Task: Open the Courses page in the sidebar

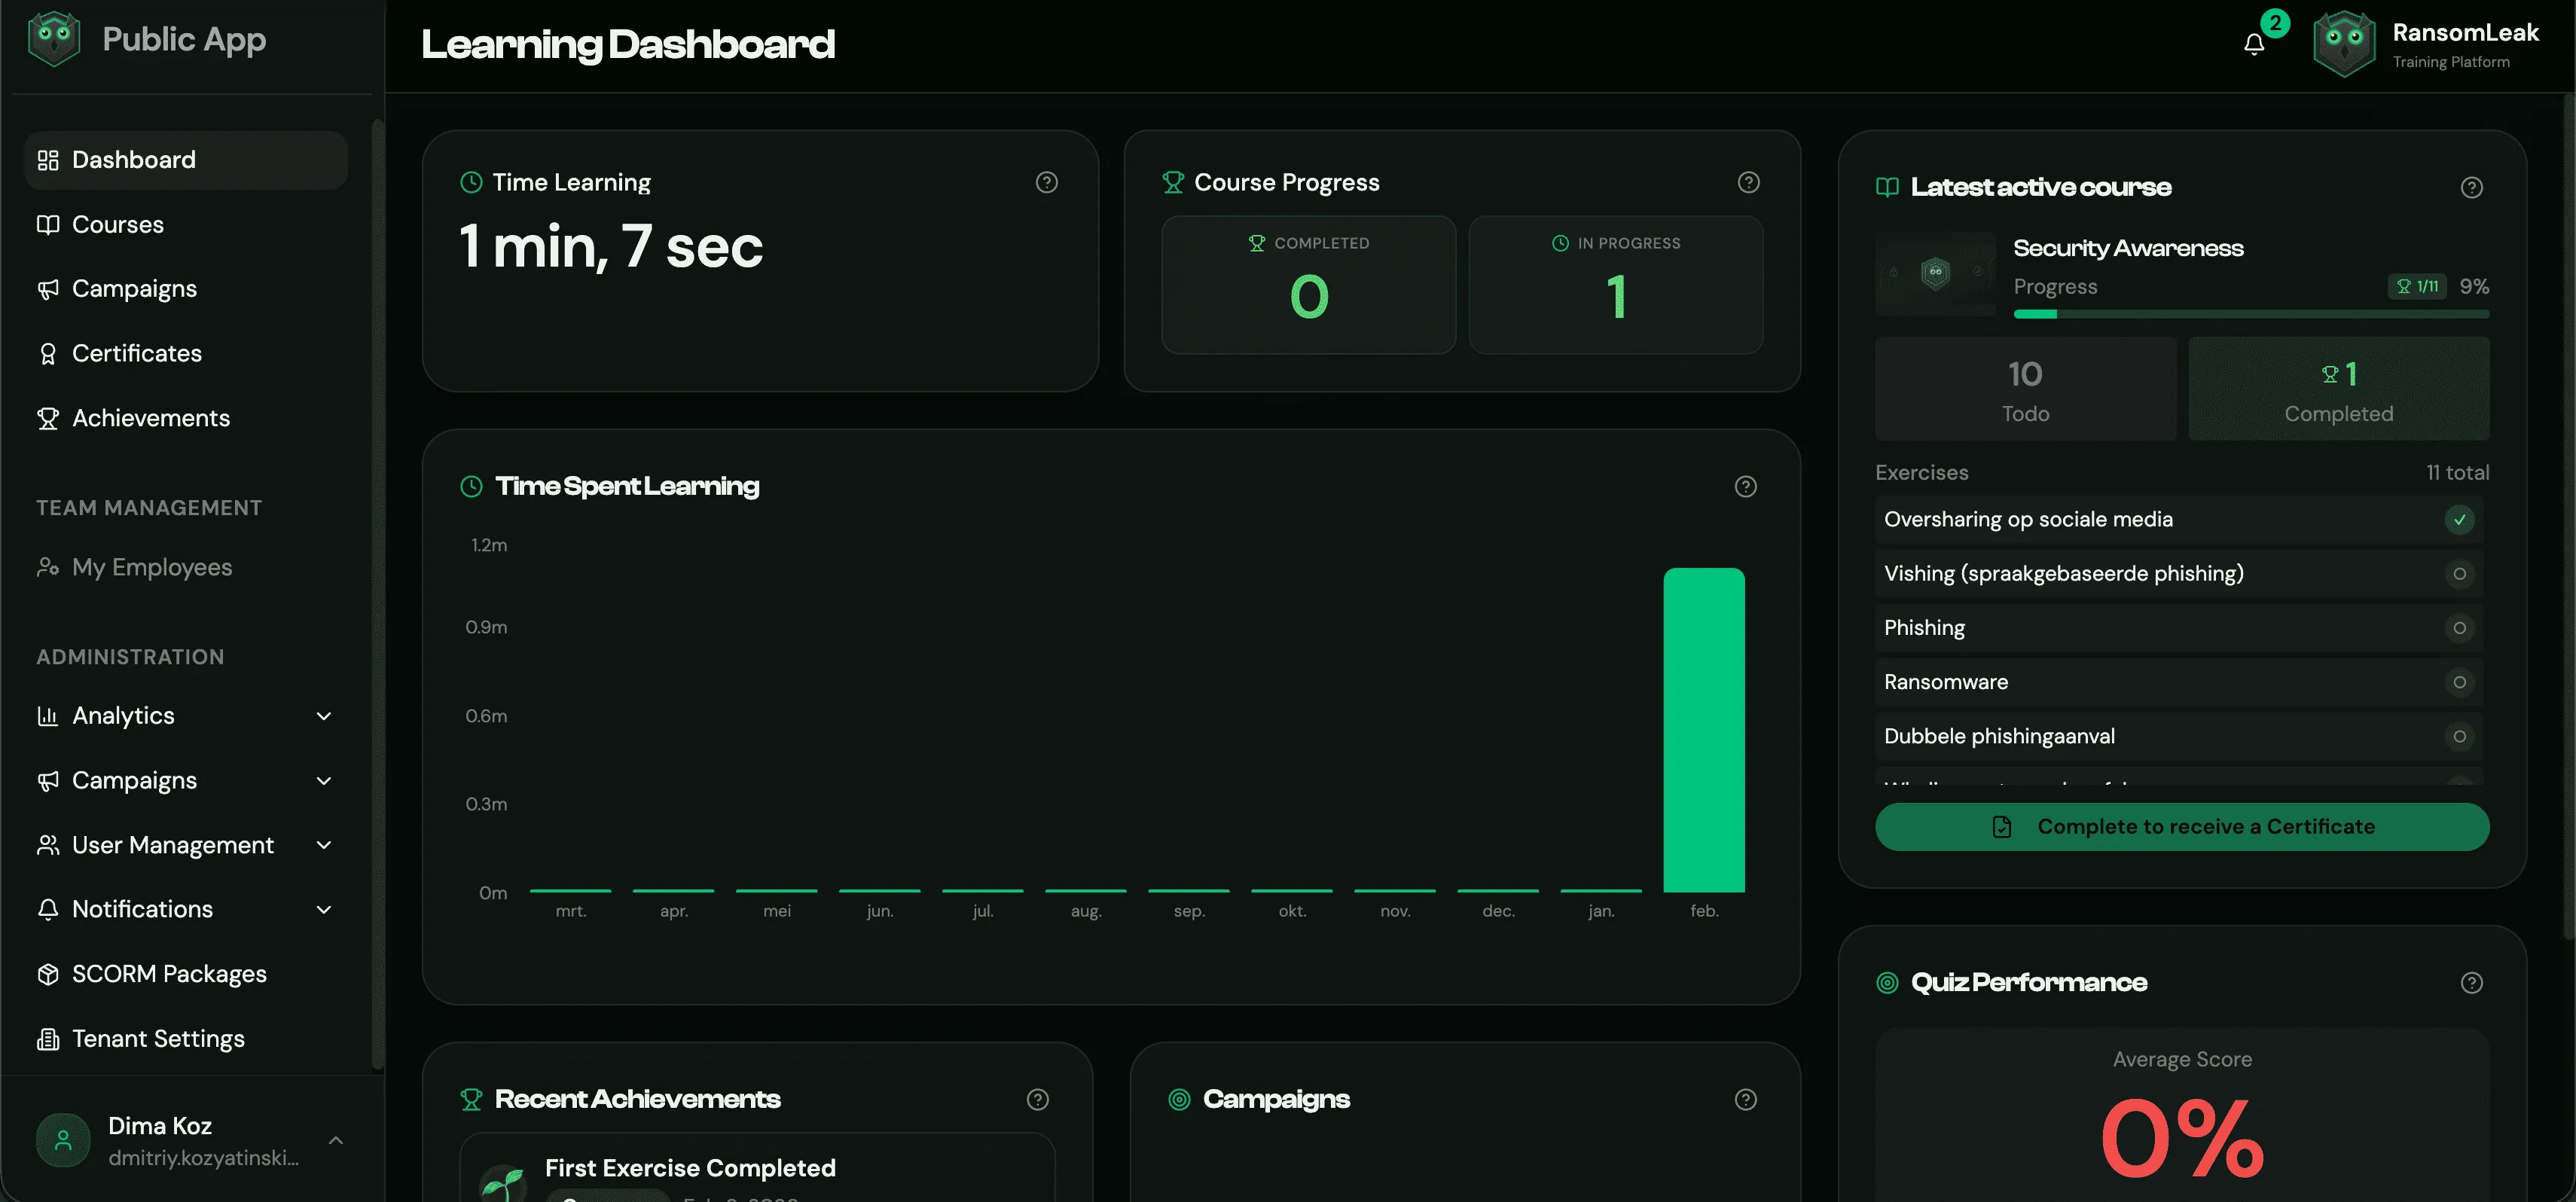Action: (x=117, y=224)
